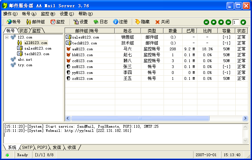
Task: Click the horizontal scrollbar right arrow
Action: [x=245, y=118]
